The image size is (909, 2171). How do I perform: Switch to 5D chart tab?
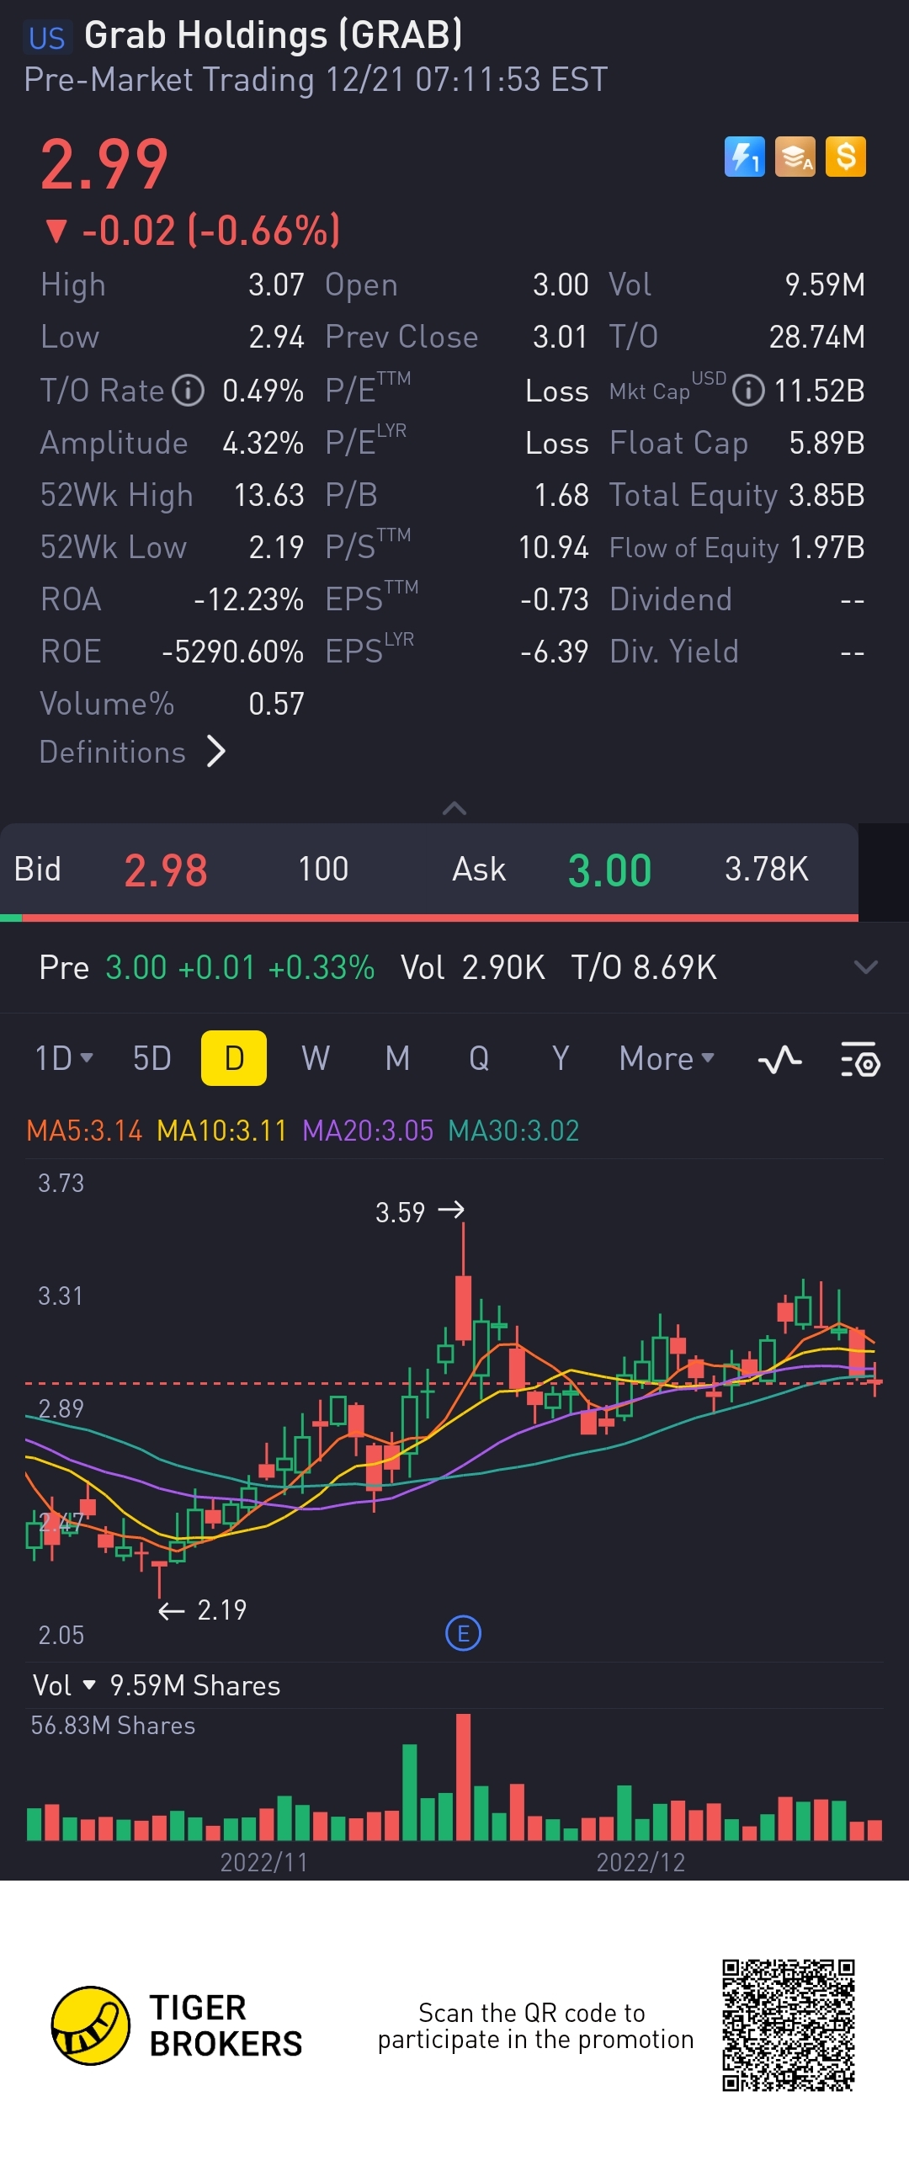151,1058
